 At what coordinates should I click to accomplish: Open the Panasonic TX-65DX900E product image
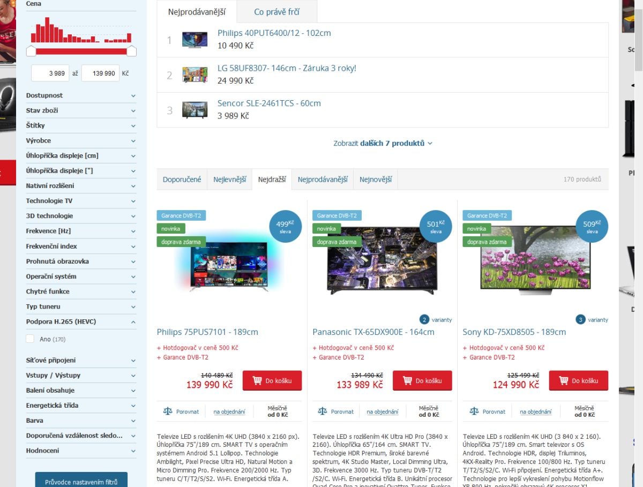382,260
